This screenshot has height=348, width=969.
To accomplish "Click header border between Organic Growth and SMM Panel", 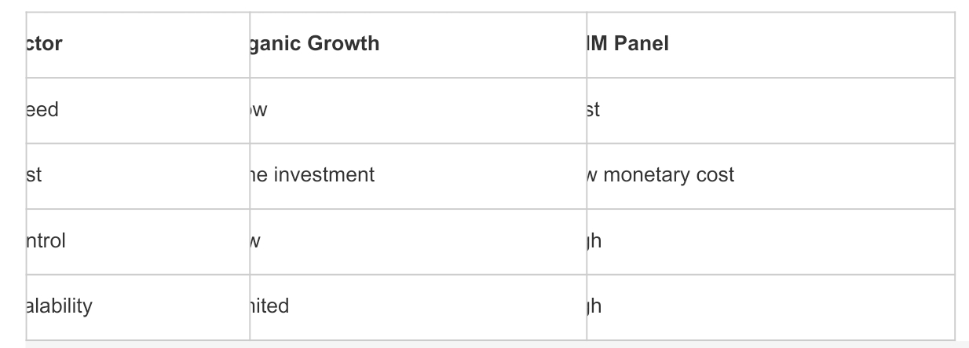I will tap(587, 44).
